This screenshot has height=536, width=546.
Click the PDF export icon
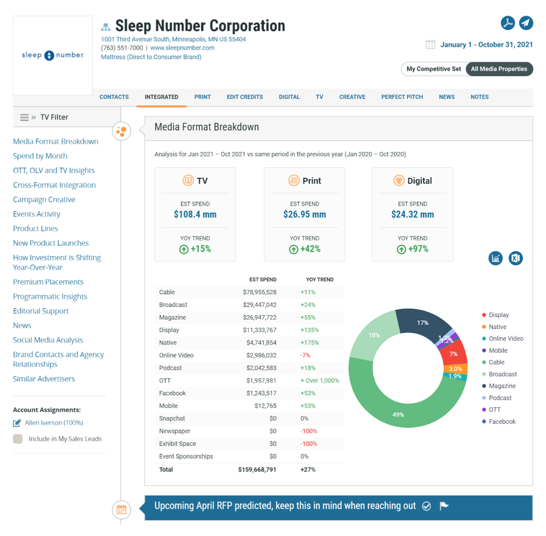click(x=508, y=23)
